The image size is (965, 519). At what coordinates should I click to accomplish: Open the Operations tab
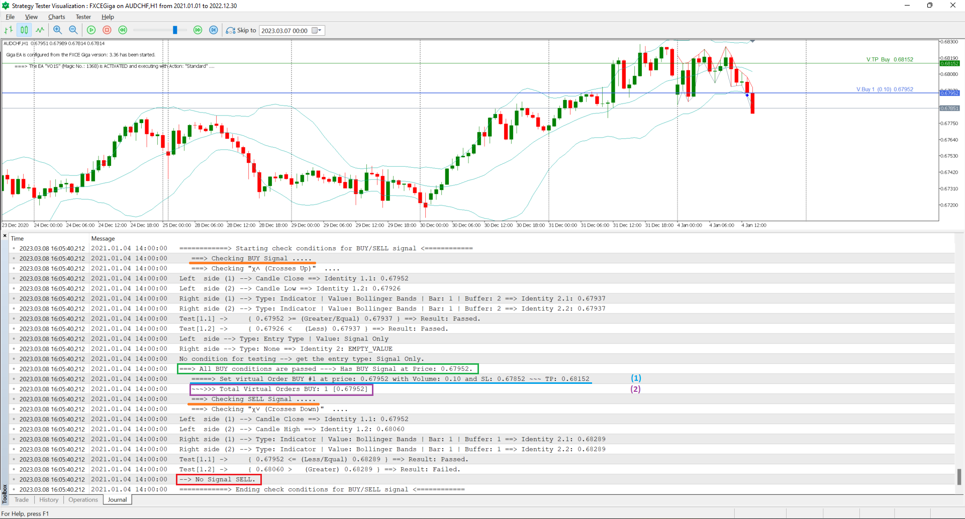[x=83, y=499]
